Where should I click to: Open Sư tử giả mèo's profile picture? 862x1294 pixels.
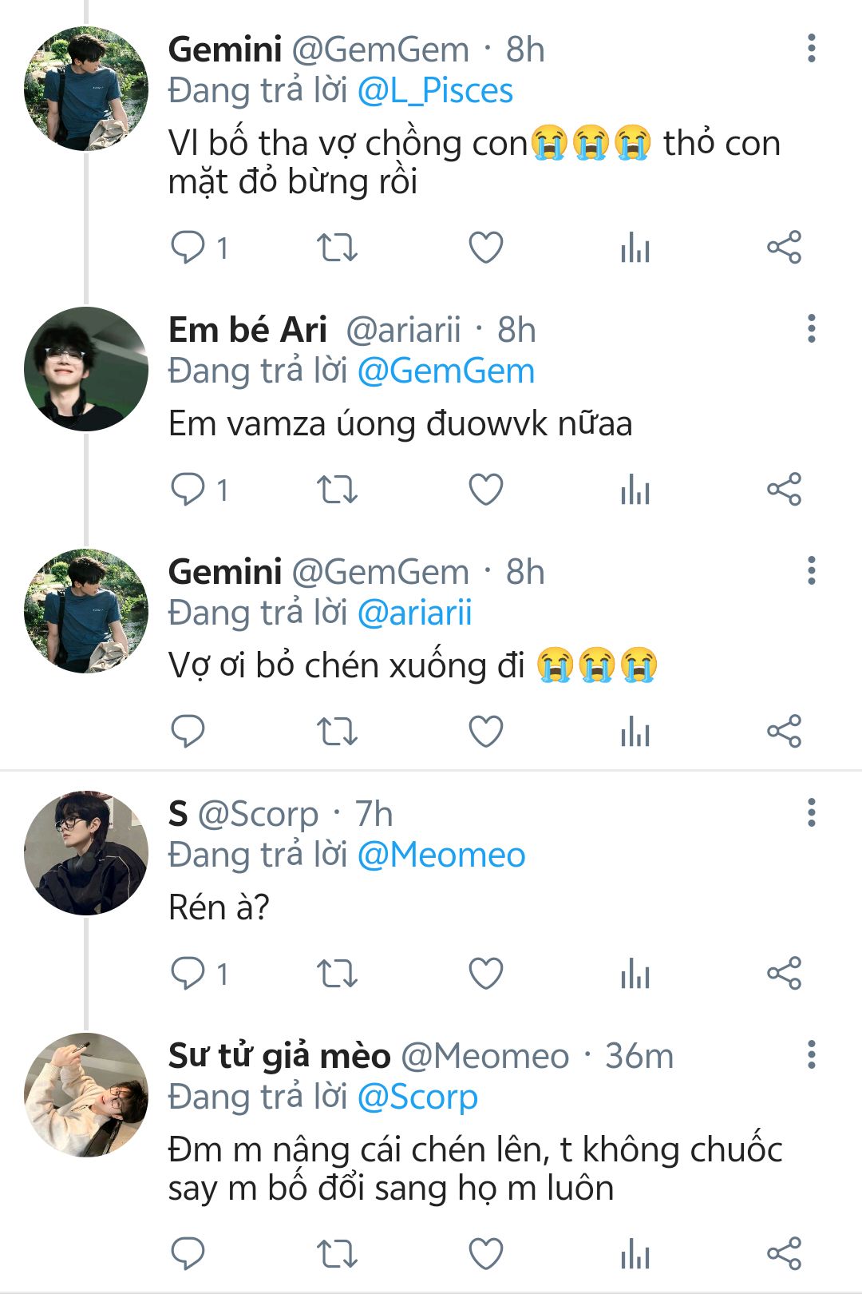click(x=86, y=1095)
